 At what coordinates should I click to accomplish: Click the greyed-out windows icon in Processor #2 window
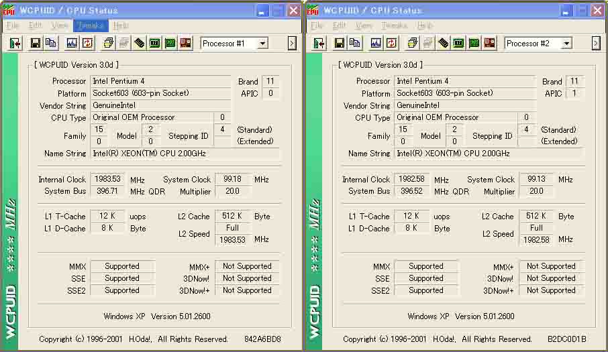point(428,43)
